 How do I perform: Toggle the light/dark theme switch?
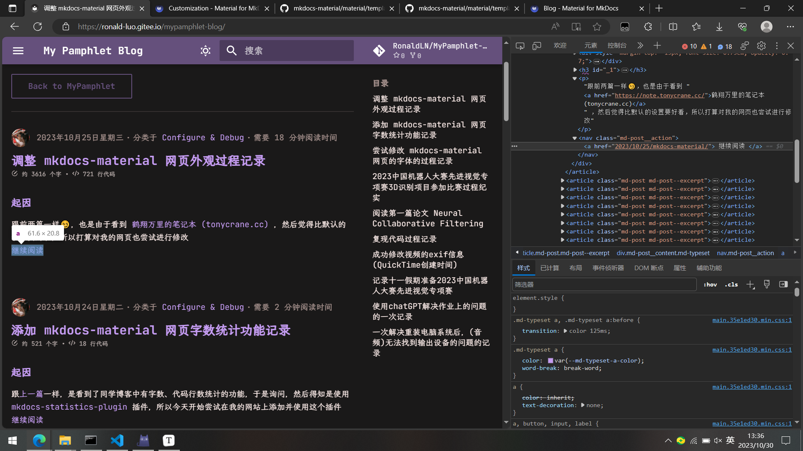coord(205,51)
